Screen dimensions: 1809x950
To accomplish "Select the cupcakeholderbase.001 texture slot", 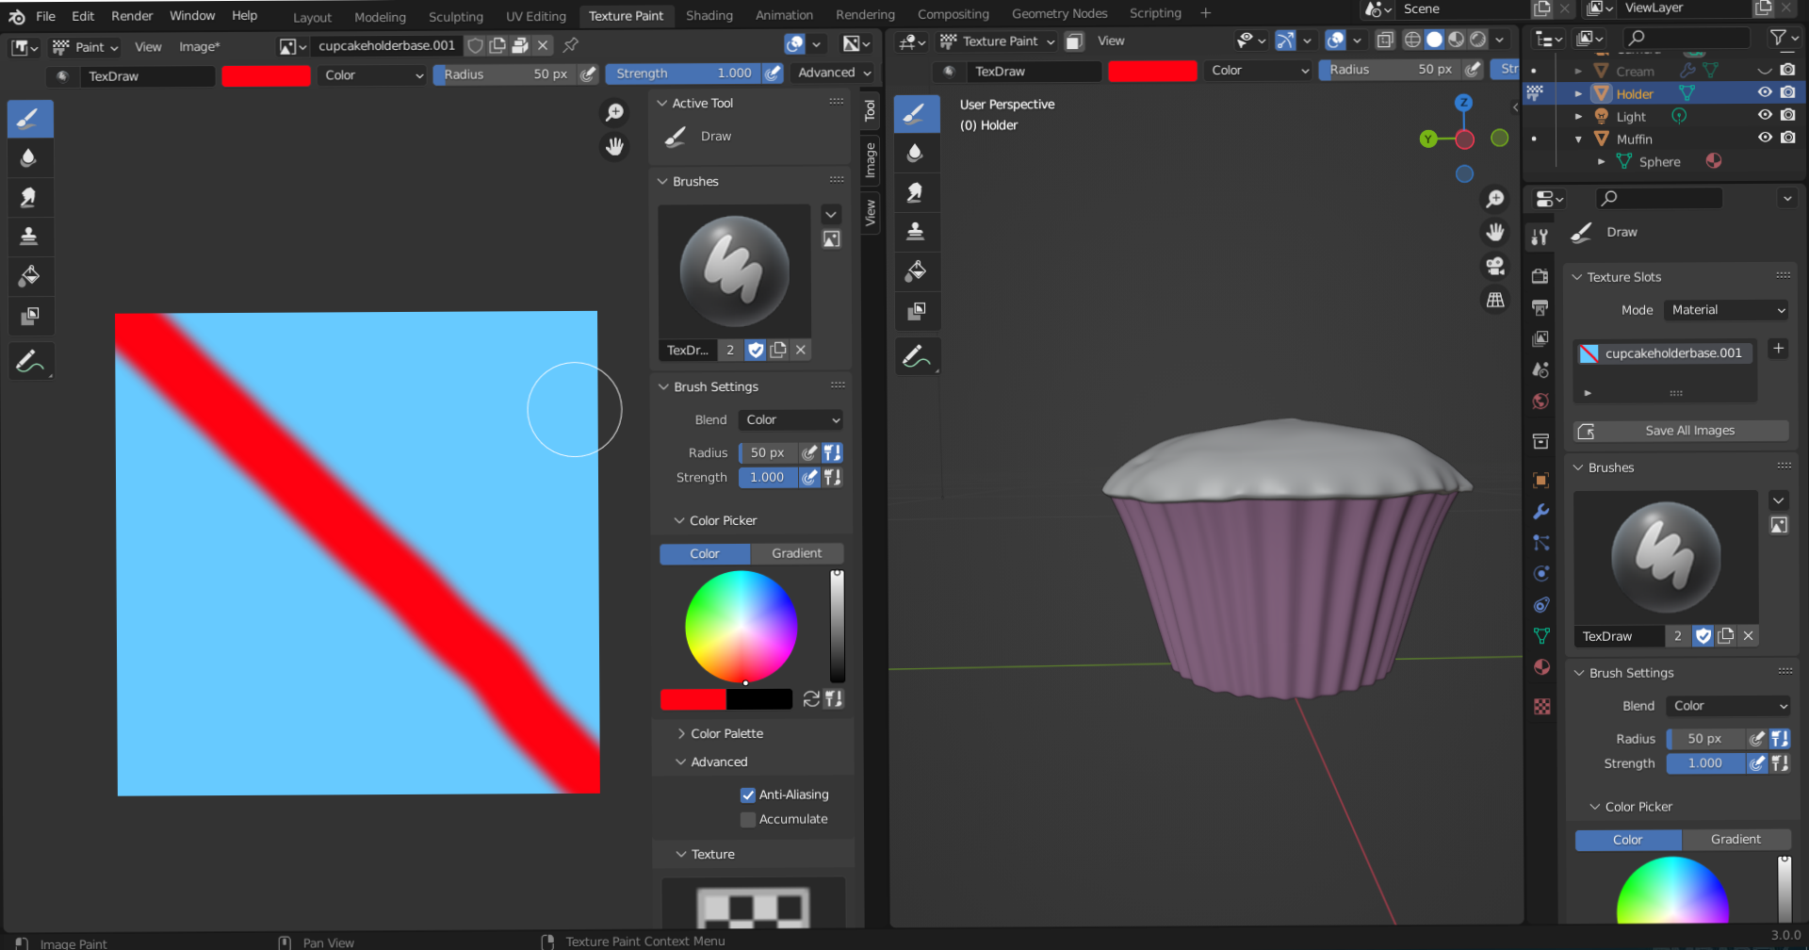I will 1664,353.
